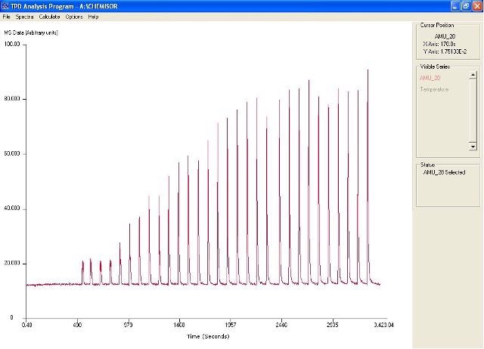Select Temperature in Visible Series list

(x=434, y=89)
